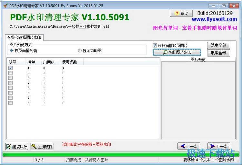Click the key icon for 注册软件
The height and width of the screenshot is (165, 242).
pyautogui.click(x=34, y=147)
